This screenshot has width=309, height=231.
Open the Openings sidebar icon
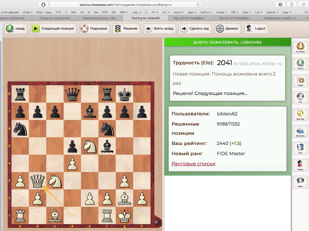(x=300, y=115)
